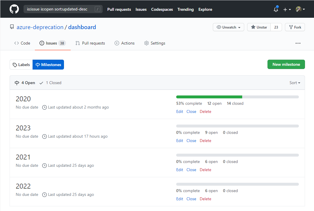Click the Unstar button
The width and height of the screenshot is (314, 211).
point(259,27)
